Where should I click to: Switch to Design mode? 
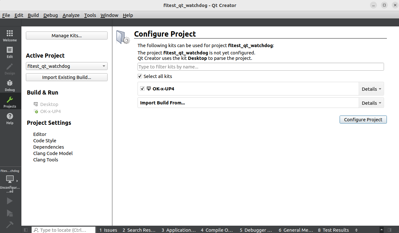[x=10, y=69]
